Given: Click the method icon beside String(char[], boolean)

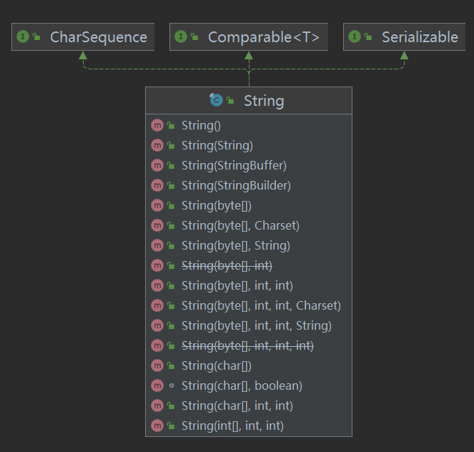Looking at the screenshot, I should [x=157, y=385].
